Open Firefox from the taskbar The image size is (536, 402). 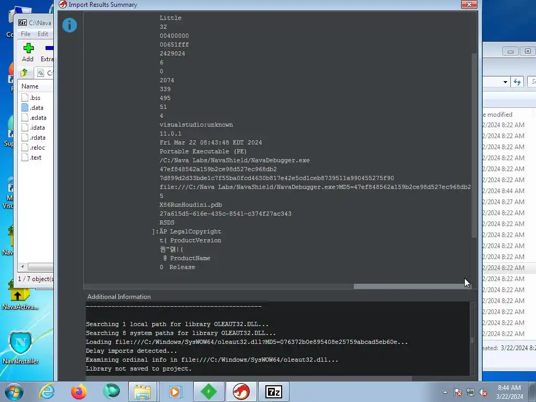pyautogui.click(x=79, y=392)
